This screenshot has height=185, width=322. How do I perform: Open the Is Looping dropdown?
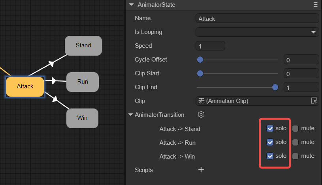pos(257,32)
